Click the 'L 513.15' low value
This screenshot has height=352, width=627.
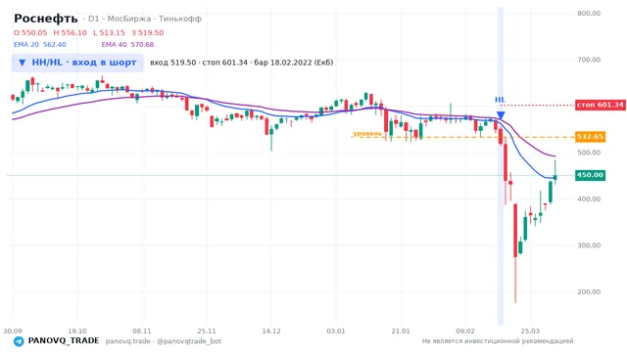point(109,32)
